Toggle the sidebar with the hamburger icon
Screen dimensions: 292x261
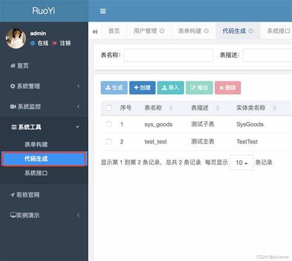[x=103, y=11]
